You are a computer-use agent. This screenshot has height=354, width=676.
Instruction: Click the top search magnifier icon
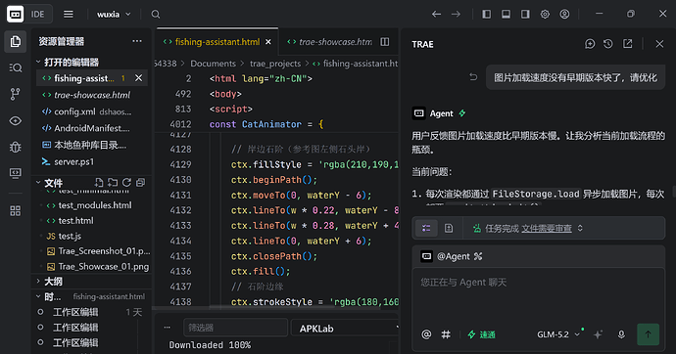pos(156,15)
